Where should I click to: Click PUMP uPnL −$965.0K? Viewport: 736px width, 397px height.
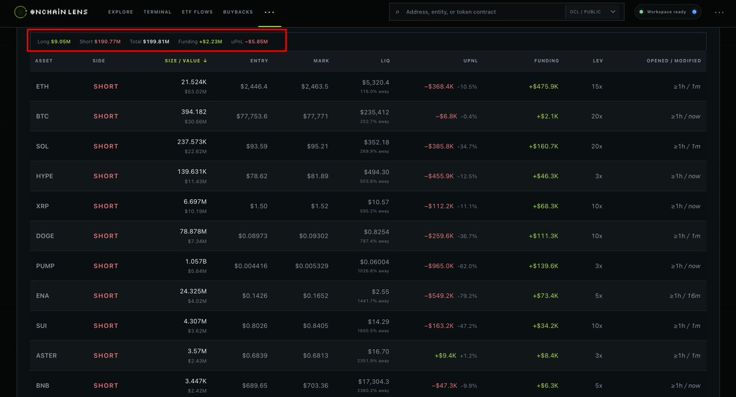point(439,266)
